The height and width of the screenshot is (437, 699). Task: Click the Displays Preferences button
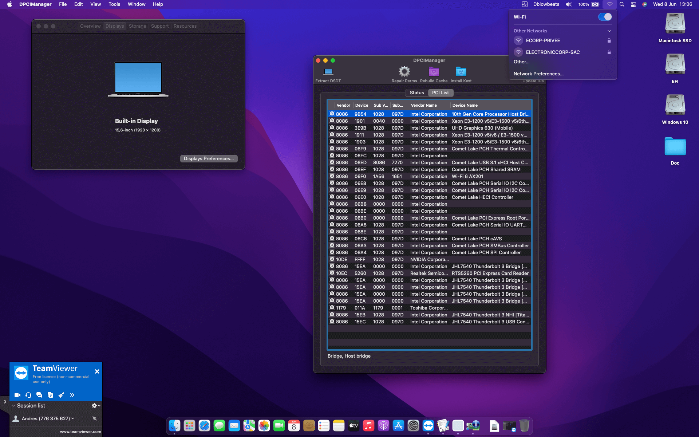click(209, 158)
